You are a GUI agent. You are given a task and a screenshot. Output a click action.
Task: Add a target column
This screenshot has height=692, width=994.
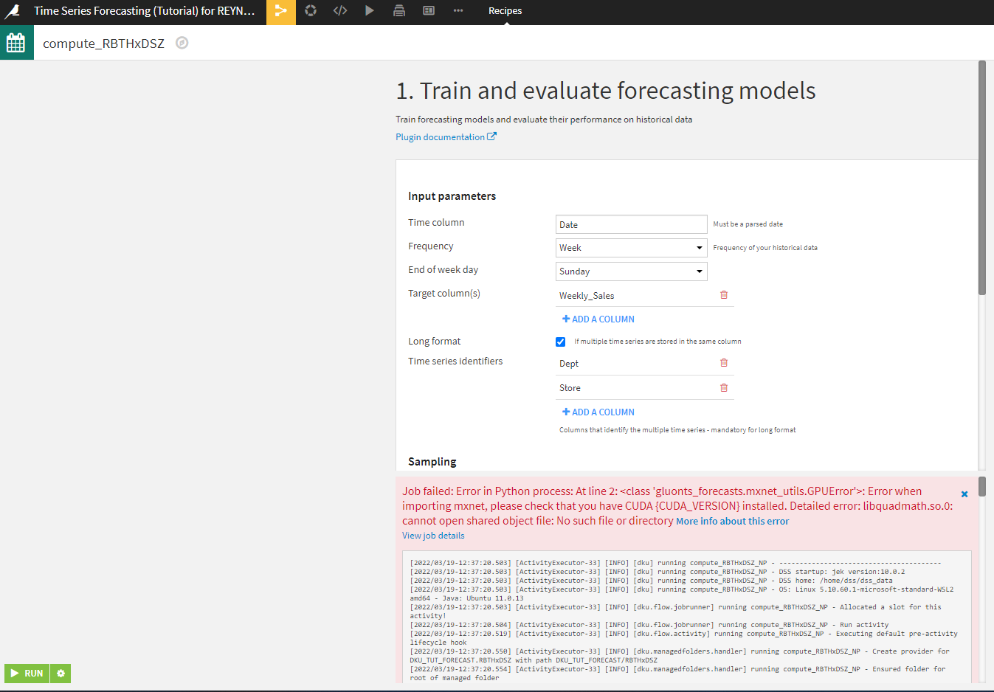pyautogui.click(x=598, y=319)
